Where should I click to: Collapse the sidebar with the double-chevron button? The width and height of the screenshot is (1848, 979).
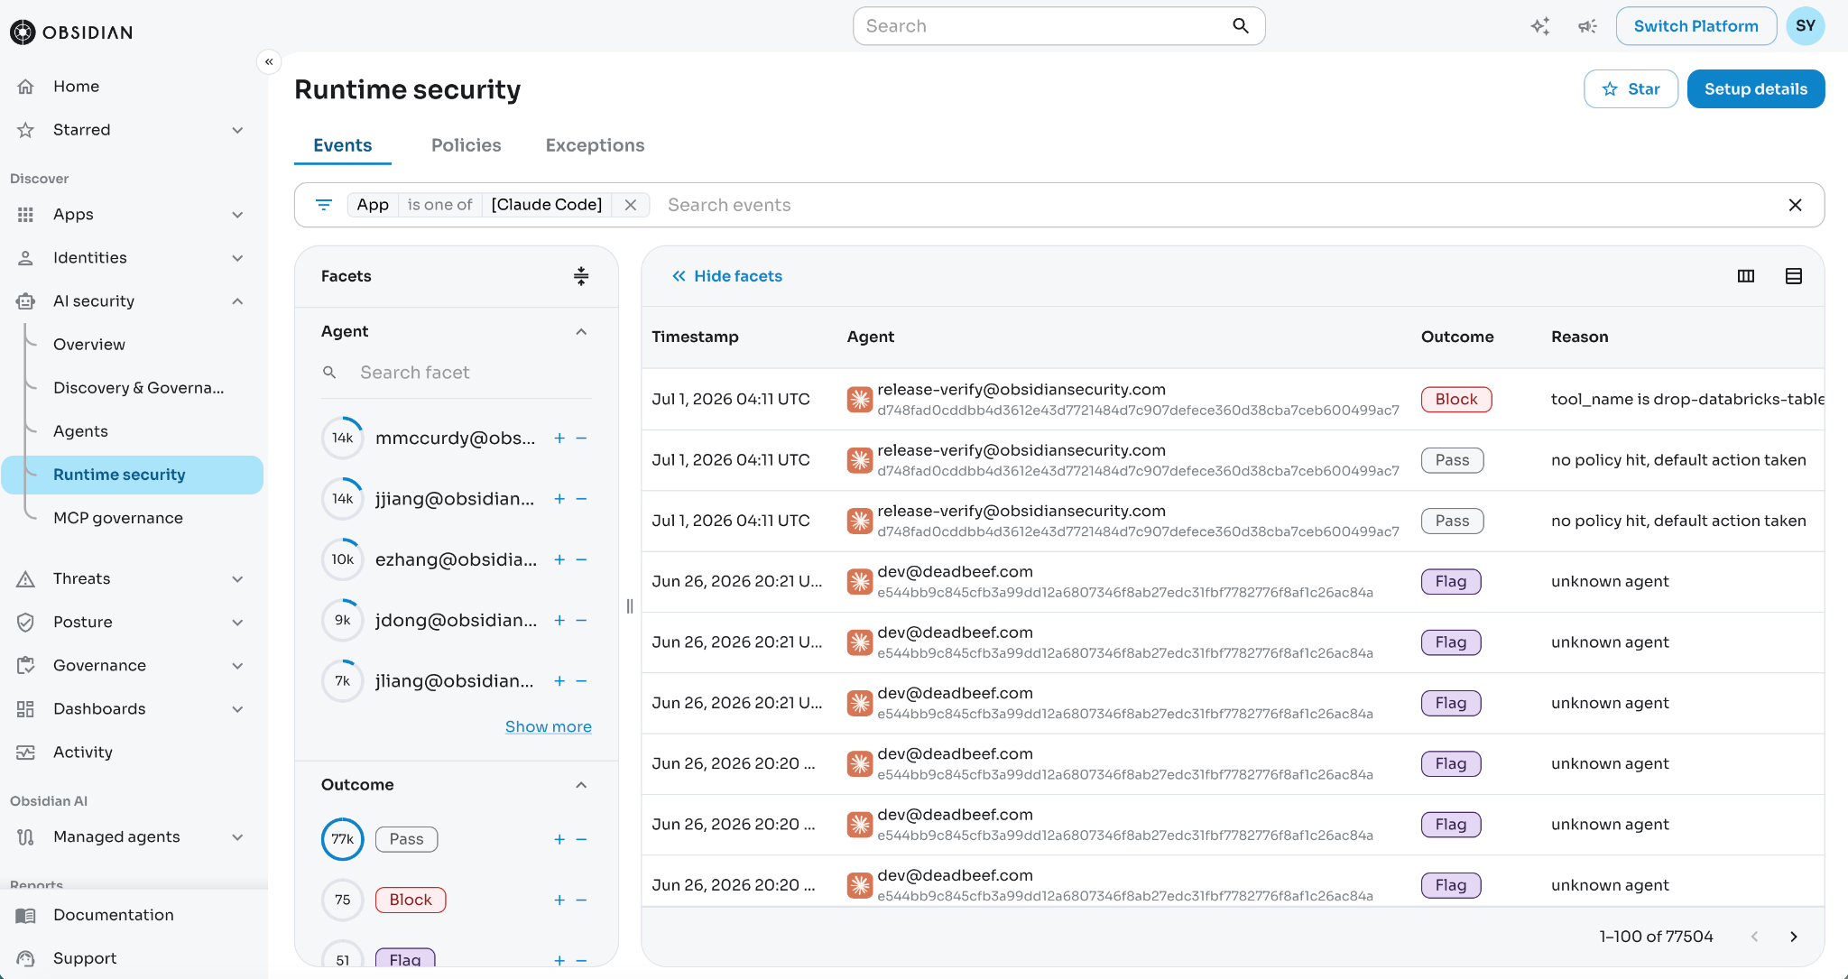tap(269, 61)
